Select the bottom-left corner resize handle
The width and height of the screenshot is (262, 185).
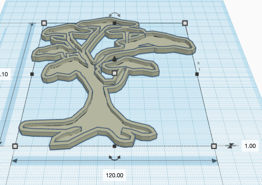[x=15, y=146]
